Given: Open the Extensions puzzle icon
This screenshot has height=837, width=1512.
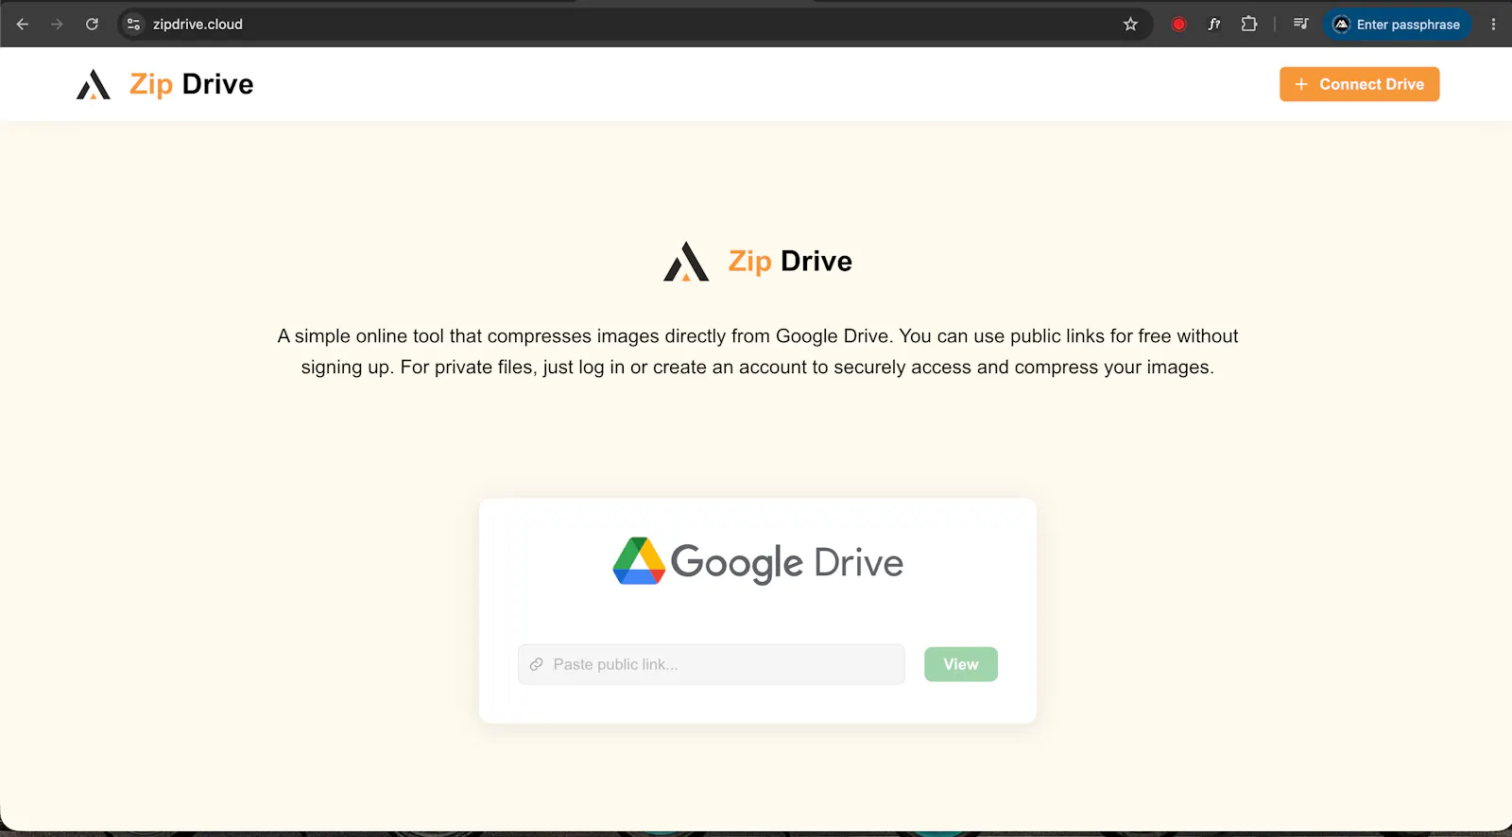Looking at the screenshot, I should tap(1249, 25).
